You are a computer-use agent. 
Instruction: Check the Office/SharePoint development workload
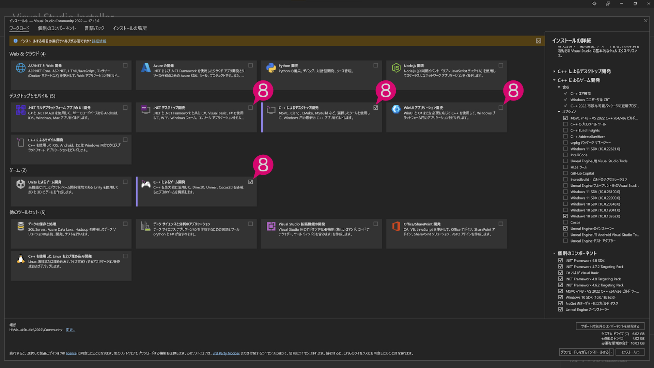click(501, 224)
